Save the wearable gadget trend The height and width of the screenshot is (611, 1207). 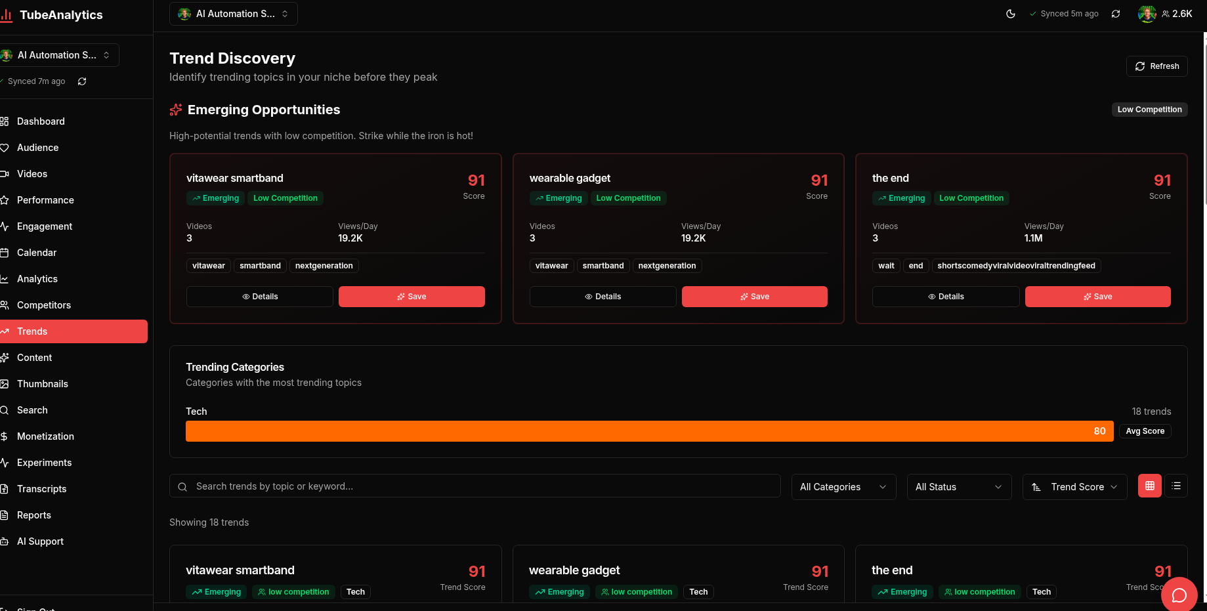click(x=754, y=296)
